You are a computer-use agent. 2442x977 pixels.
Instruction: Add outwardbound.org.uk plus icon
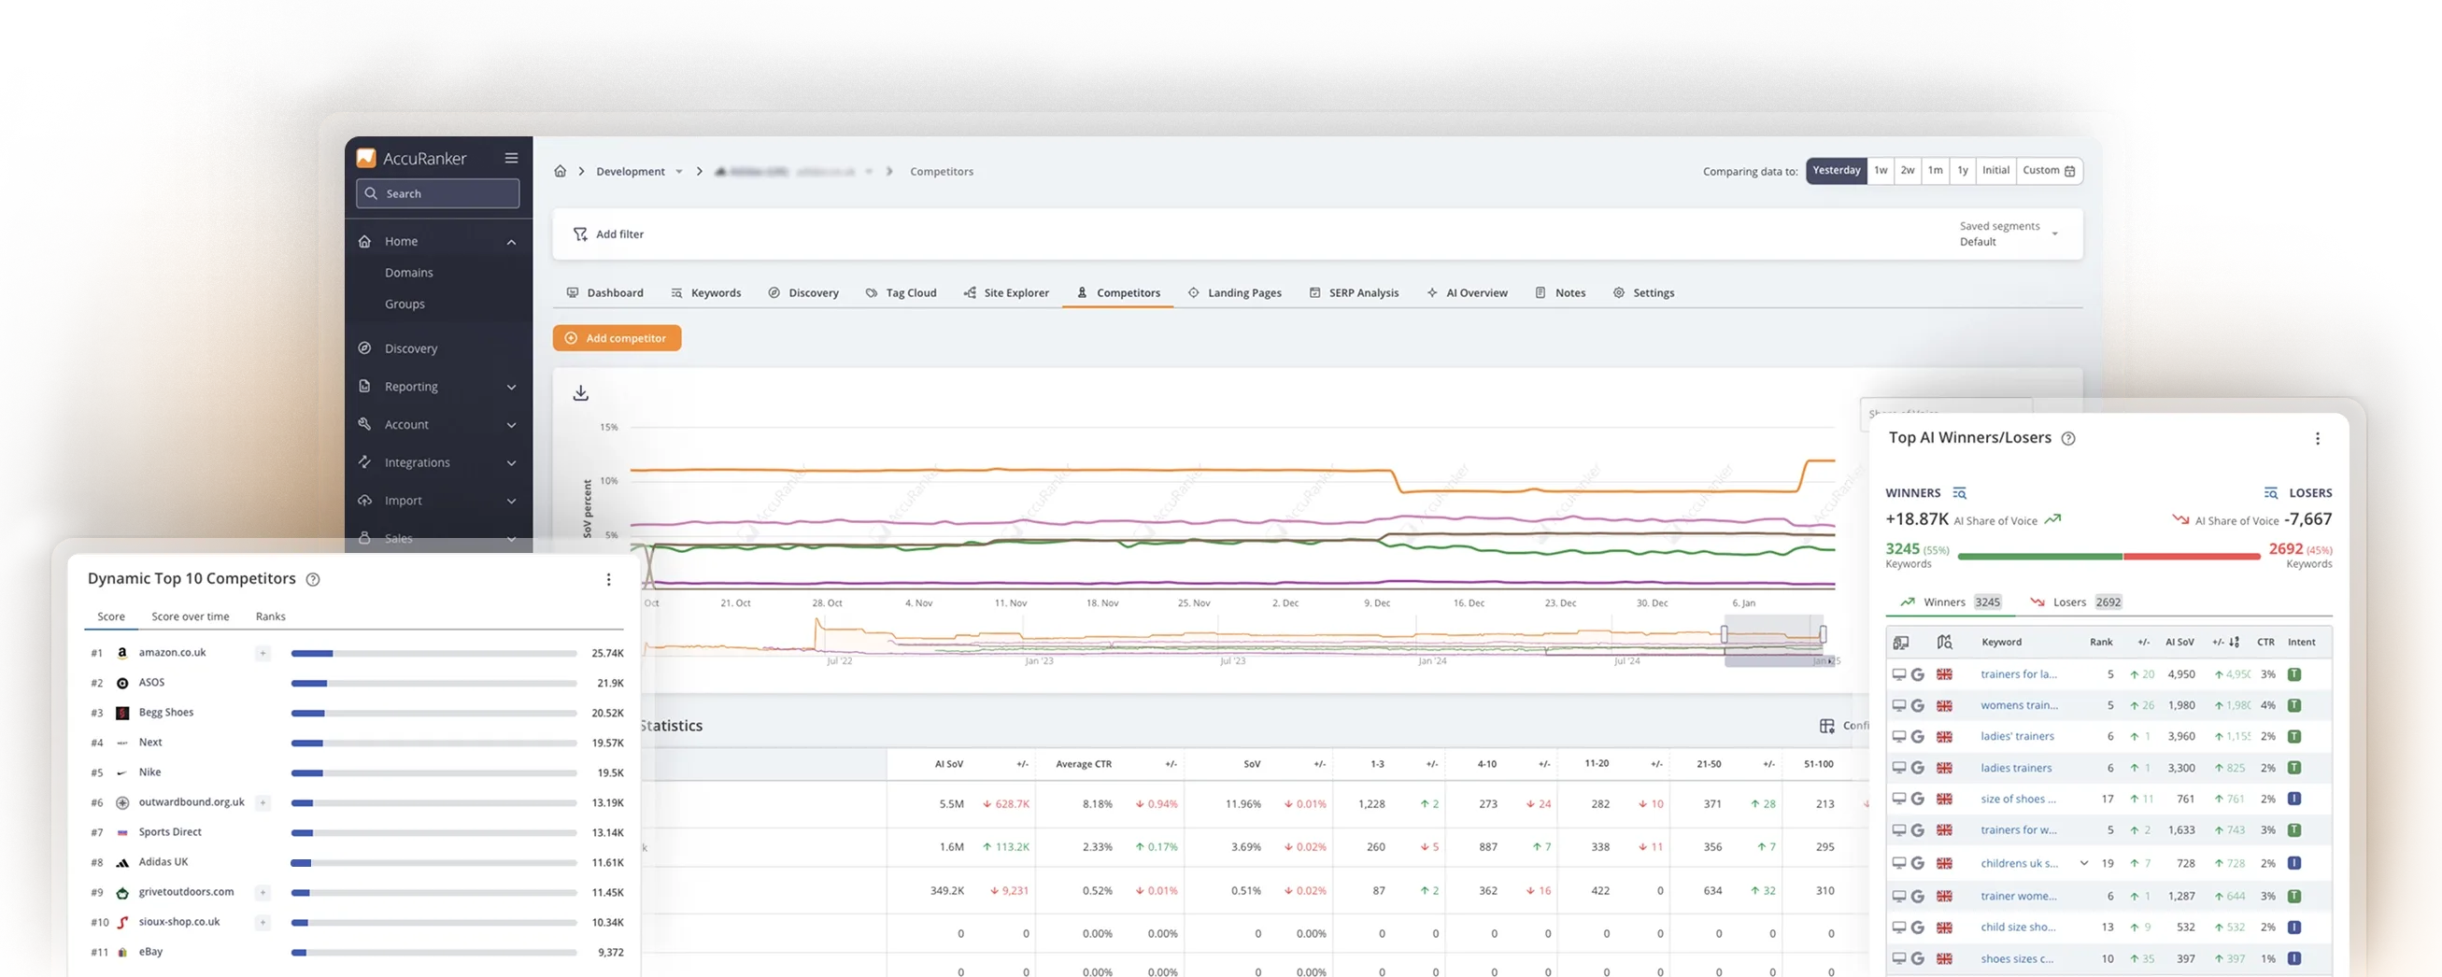pyautogui.click(x=263, y=802)
